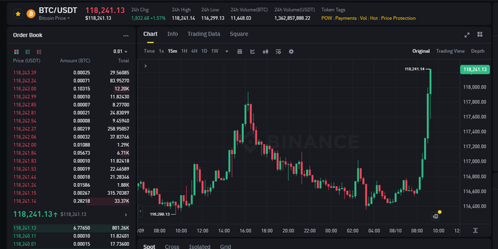Click the Total column header
This screenshot has height=249, width=498.
(x=124, y=61)
